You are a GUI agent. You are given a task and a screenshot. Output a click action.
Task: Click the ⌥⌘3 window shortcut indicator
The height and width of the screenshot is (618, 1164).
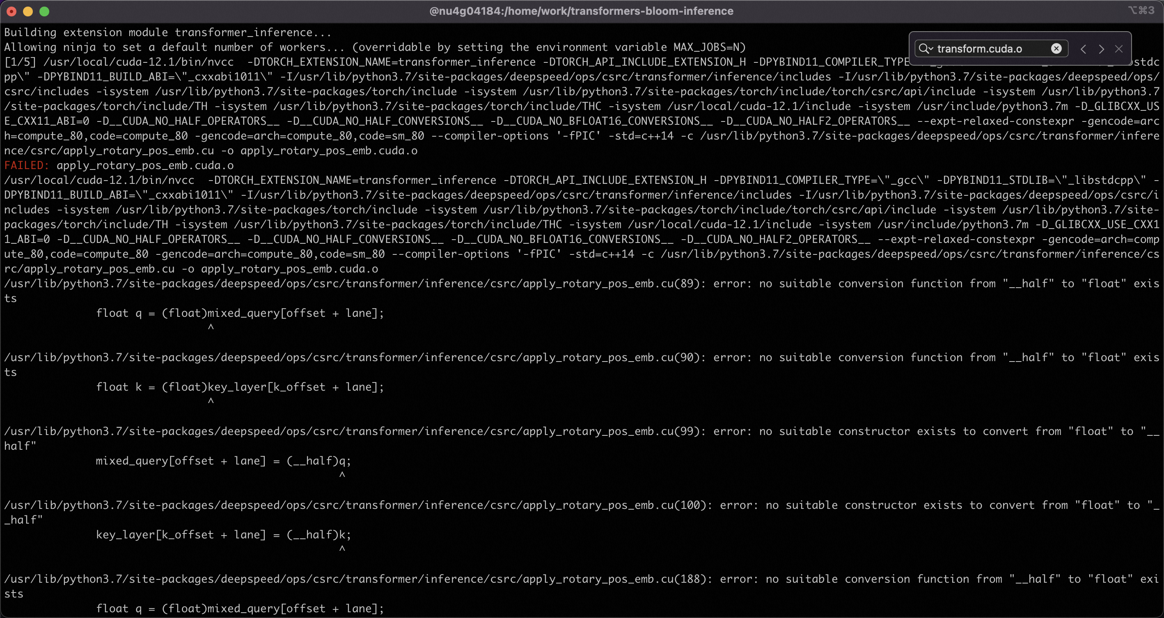tap(1141, 10)
